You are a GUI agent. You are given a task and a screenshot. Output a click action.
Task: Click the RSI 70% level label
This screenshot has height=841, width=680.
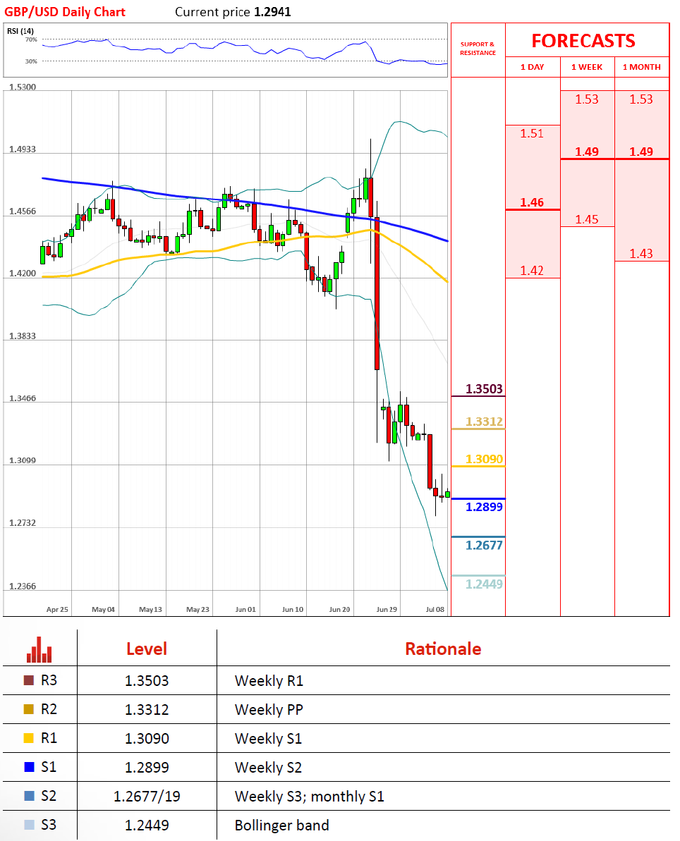[x=31, y=39]
